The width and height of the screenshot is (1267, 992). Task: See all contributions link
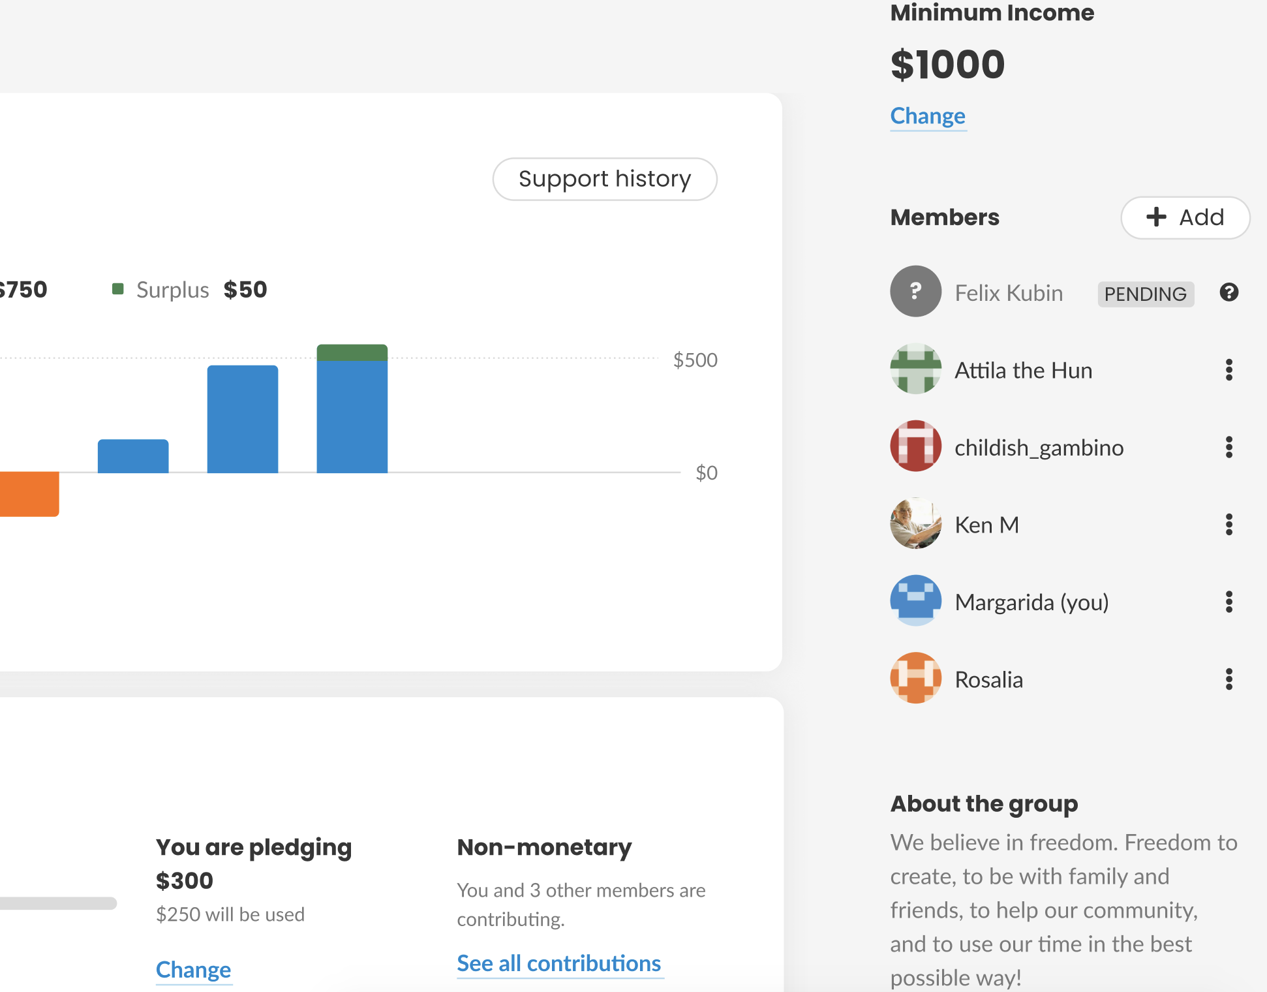click(559, 963)
